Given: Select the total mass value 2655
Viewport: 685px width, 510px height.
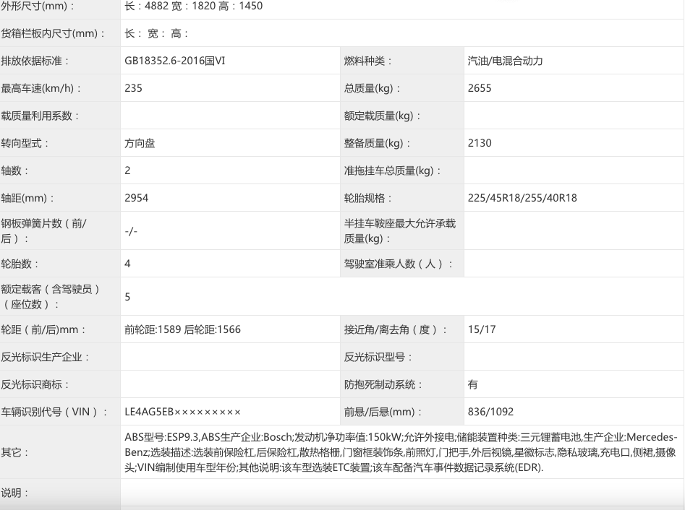Looking at the screenshot, I should click(x=479, y=88).
